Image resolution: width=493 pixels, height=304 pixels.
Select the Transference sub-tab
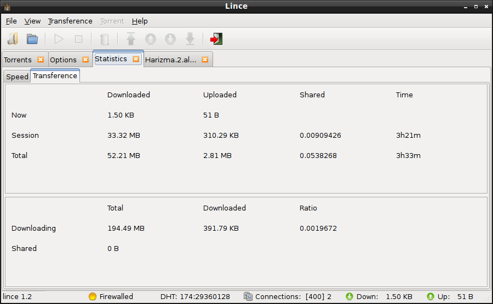(55, 75)
